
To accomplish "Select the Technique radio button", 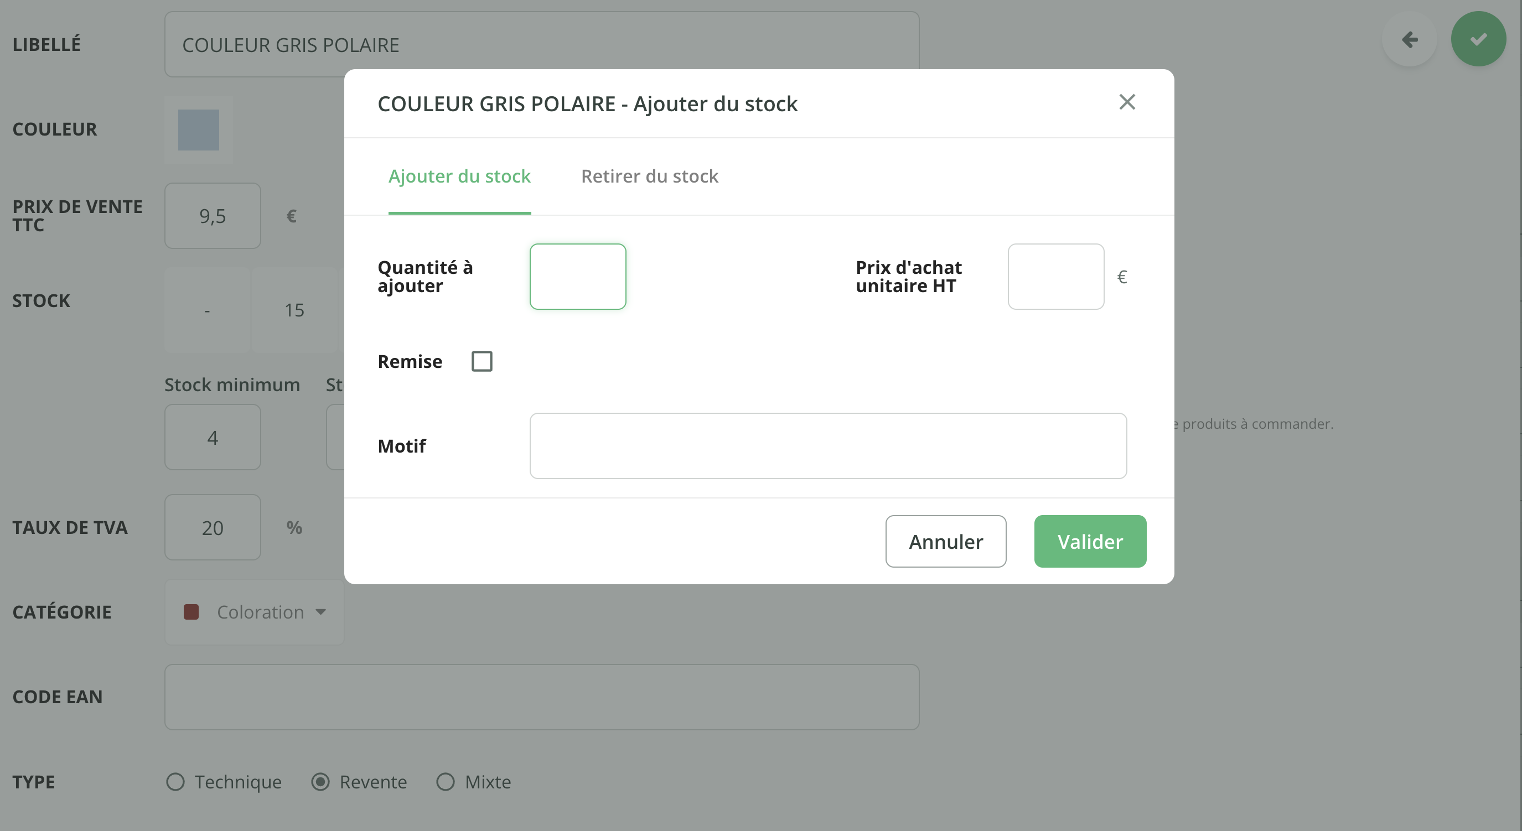I will click(175, 782).
